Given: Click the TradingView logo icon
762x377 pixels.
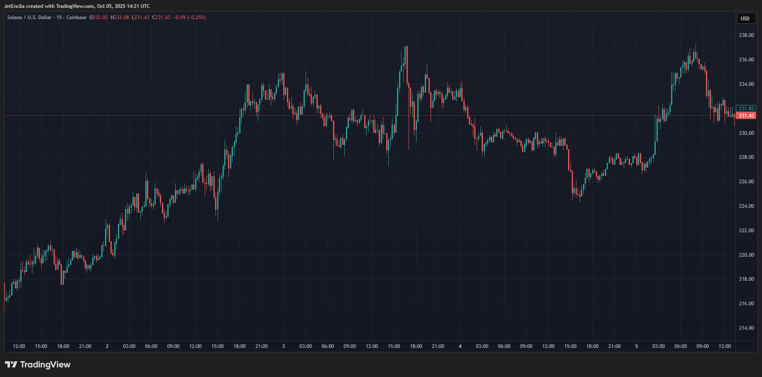Looking at the screenshot, I should 11,365.
